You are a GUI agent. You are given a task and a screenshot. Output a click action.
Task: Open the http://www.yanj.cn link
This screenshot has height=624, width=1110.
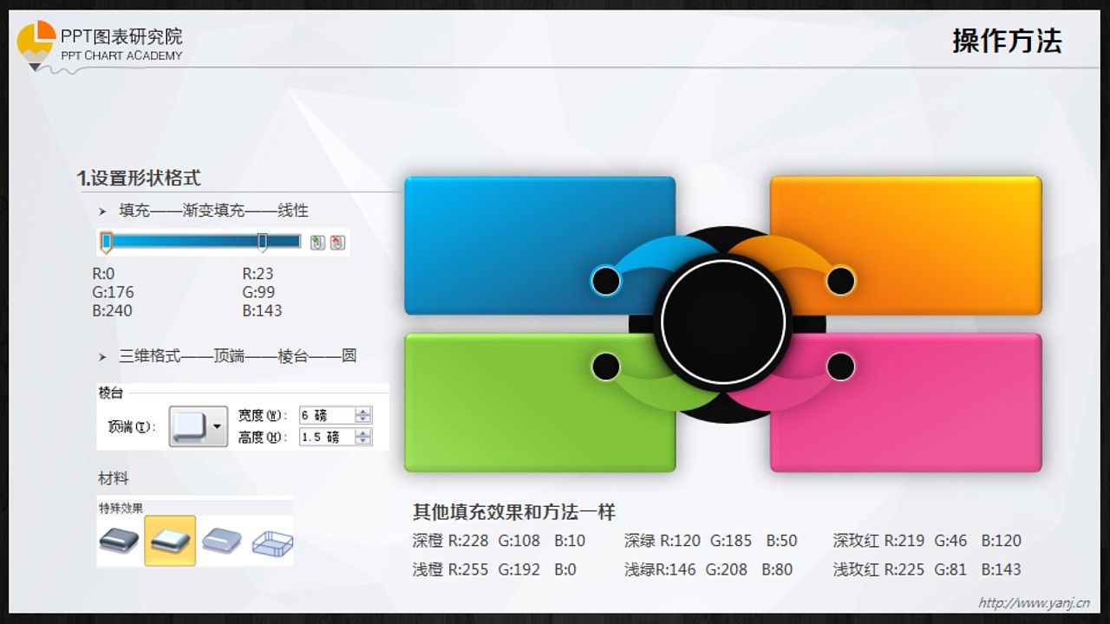point(1034,603)
